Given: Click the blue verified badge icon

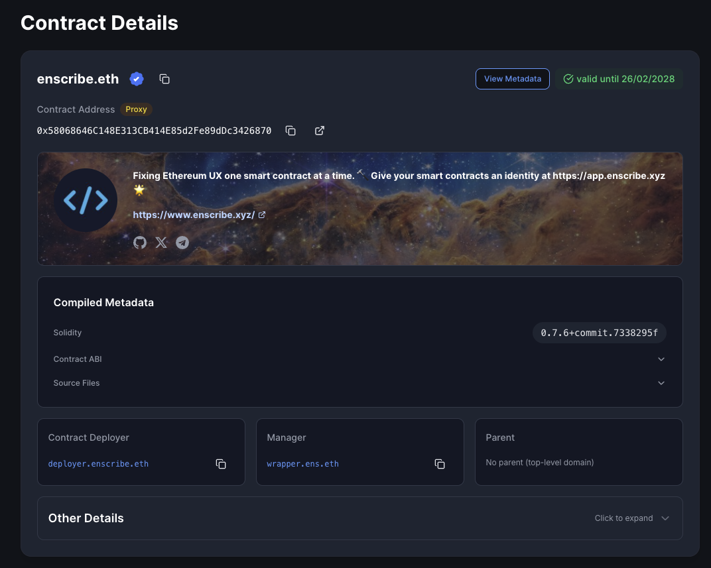Looking at the screenshot, I should 137,80.
